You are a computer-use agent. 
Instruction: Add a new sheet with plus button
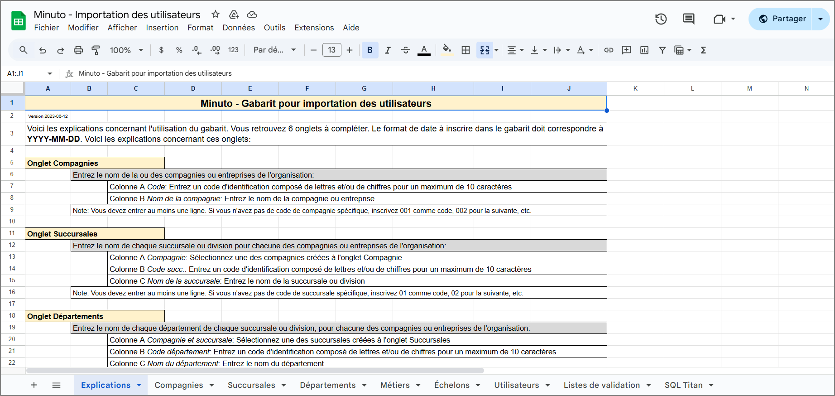[x=34, y=385]
